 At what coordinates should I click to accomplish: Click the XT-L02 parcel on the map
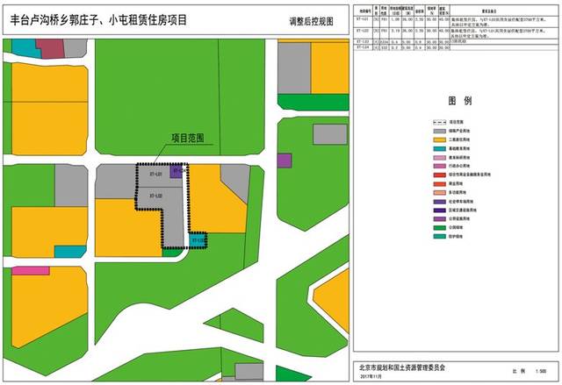coord(156,196)
